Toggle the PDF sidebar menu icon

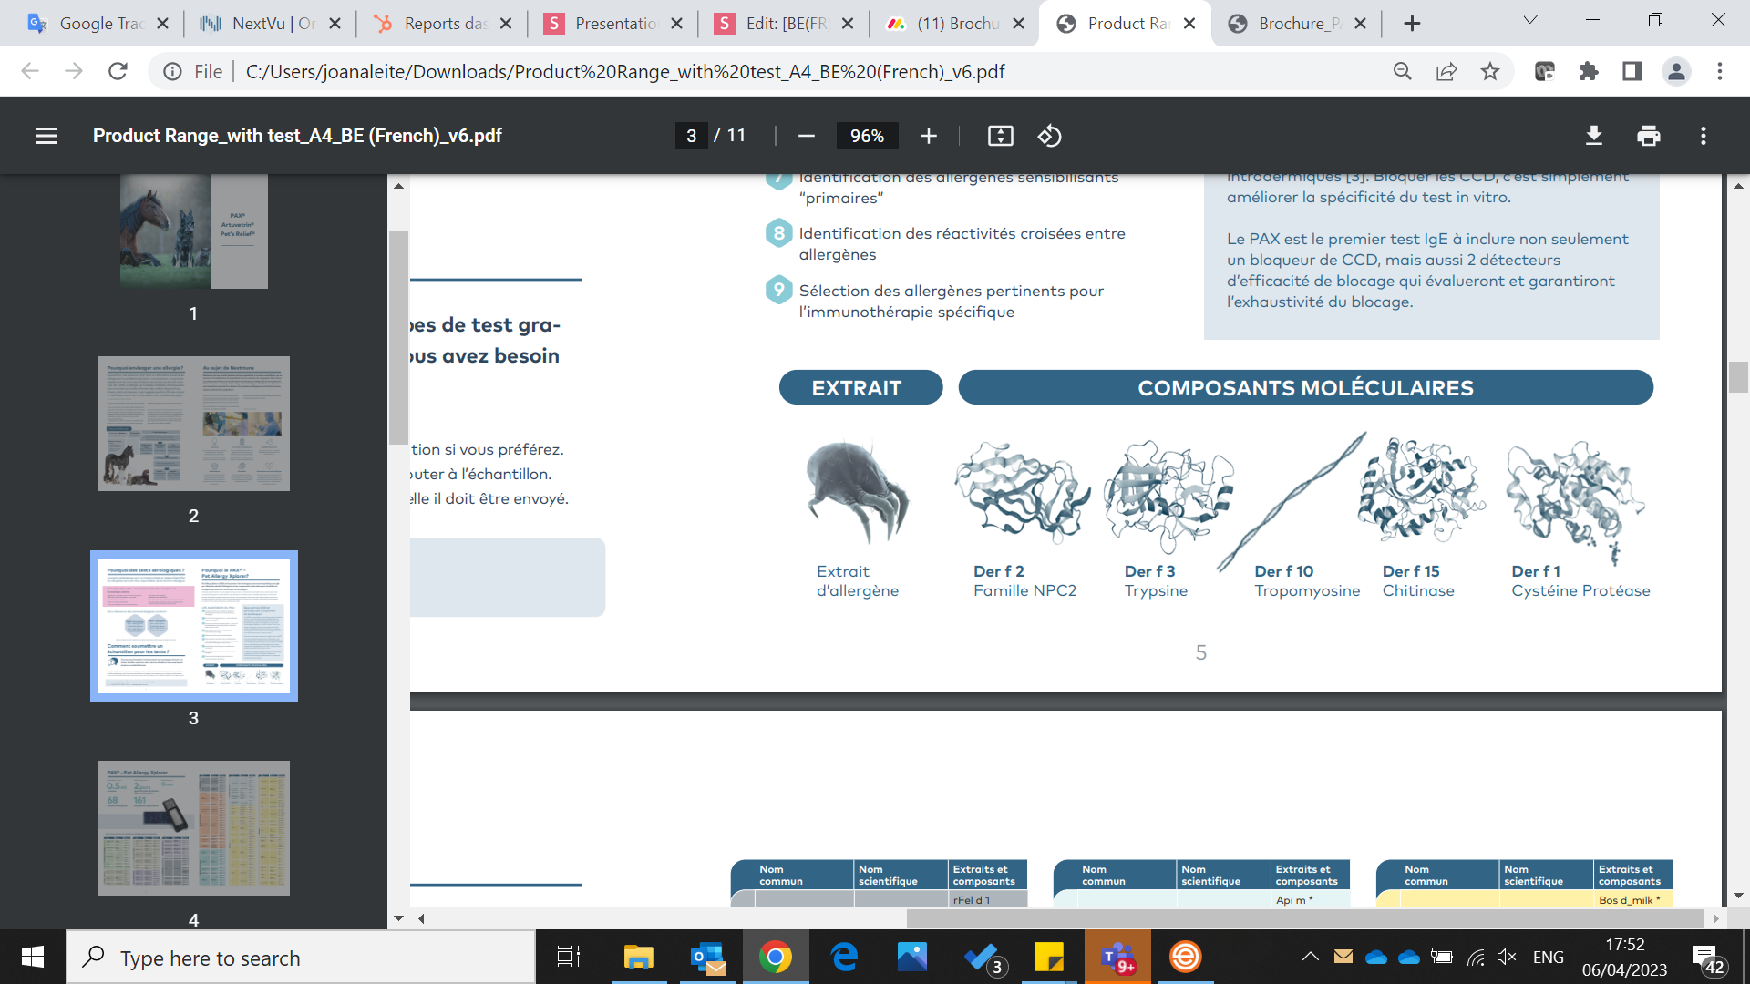(x=46, y=136)
